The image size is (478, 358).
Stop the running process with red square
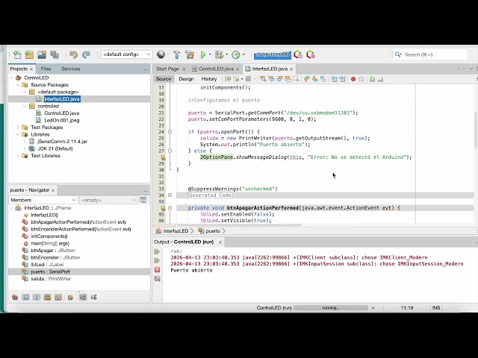coord(157,270)
